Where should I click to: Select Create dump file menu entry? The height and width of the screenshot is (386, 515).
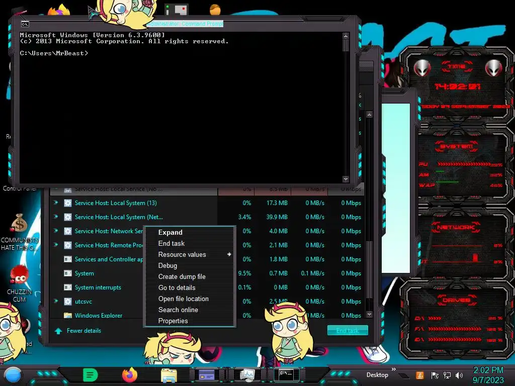click(x=190, y=277)
